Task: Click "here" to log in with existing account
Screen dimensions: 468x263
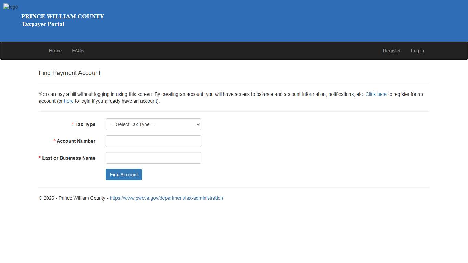Action: (x=69, y=101)
